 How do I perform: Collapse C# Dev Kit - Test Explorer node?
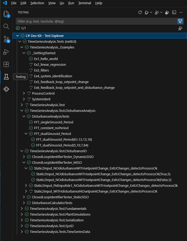18,36
